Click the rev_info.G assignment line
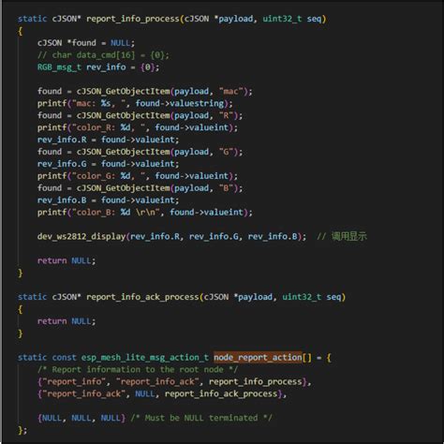 (109, 164)
